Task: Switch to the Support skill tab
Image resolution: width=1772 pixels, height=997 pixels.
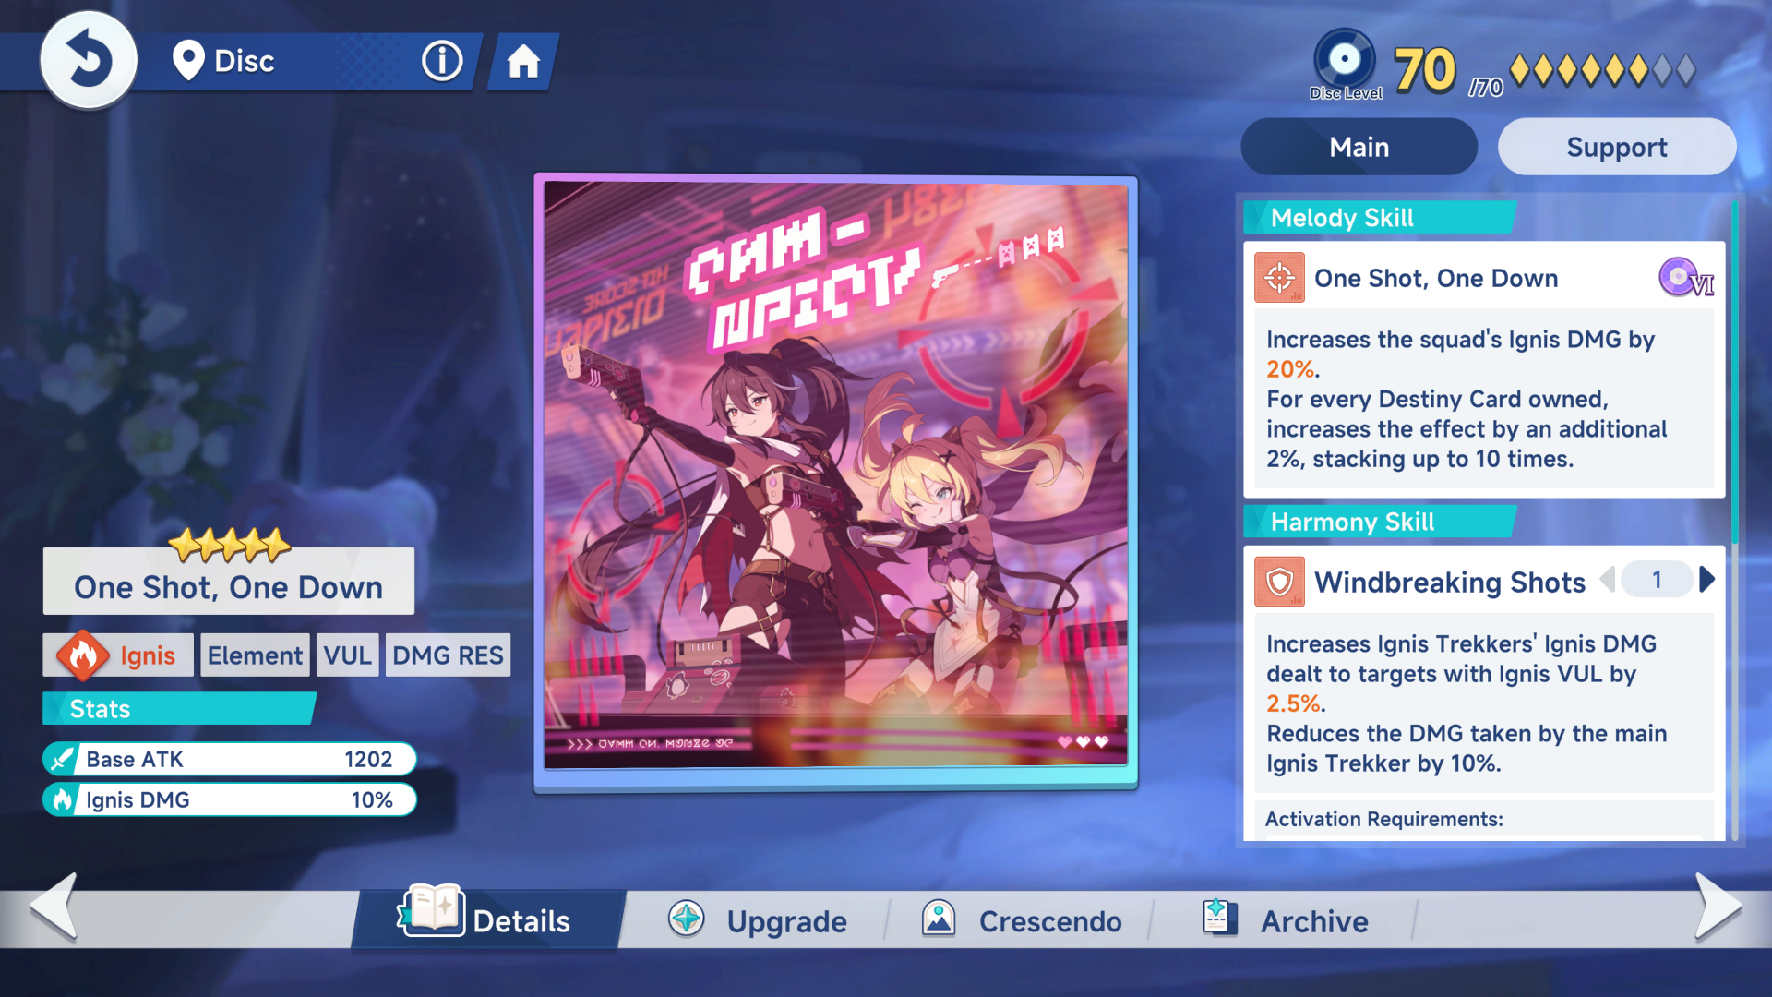Action: tap(1616, 147)
